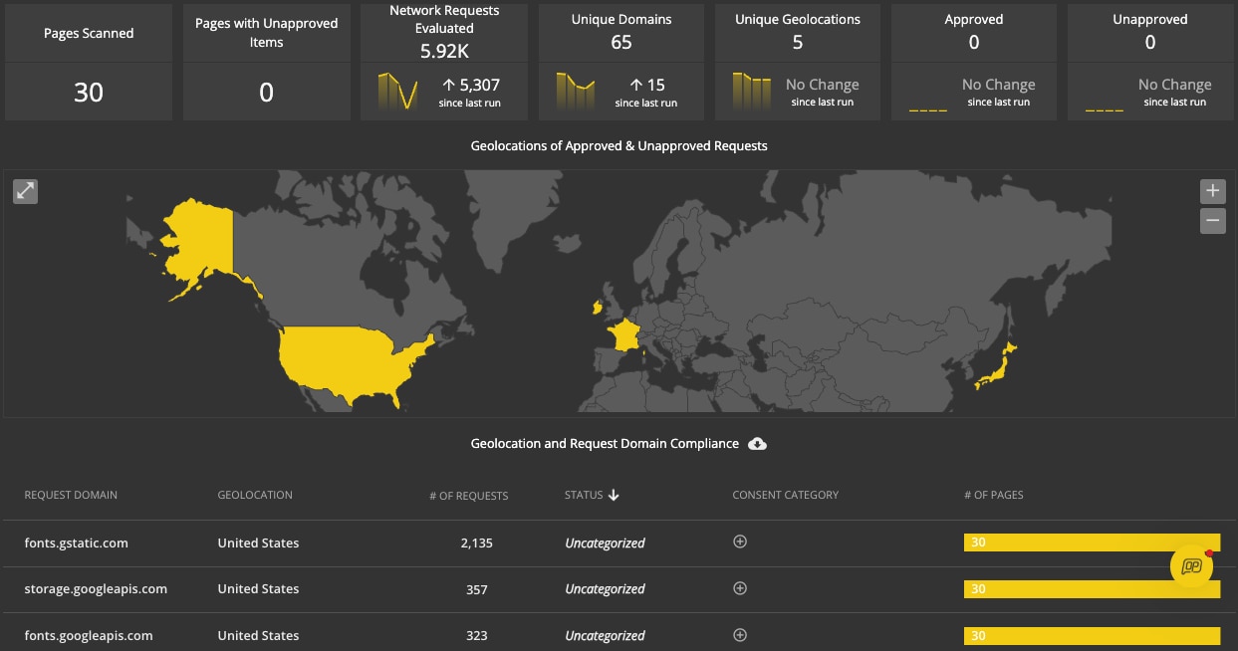The width and height of the screenshot is (1238, 651).
Task: Open the Unapproved requests card
Action: (x=1150, y=61)
